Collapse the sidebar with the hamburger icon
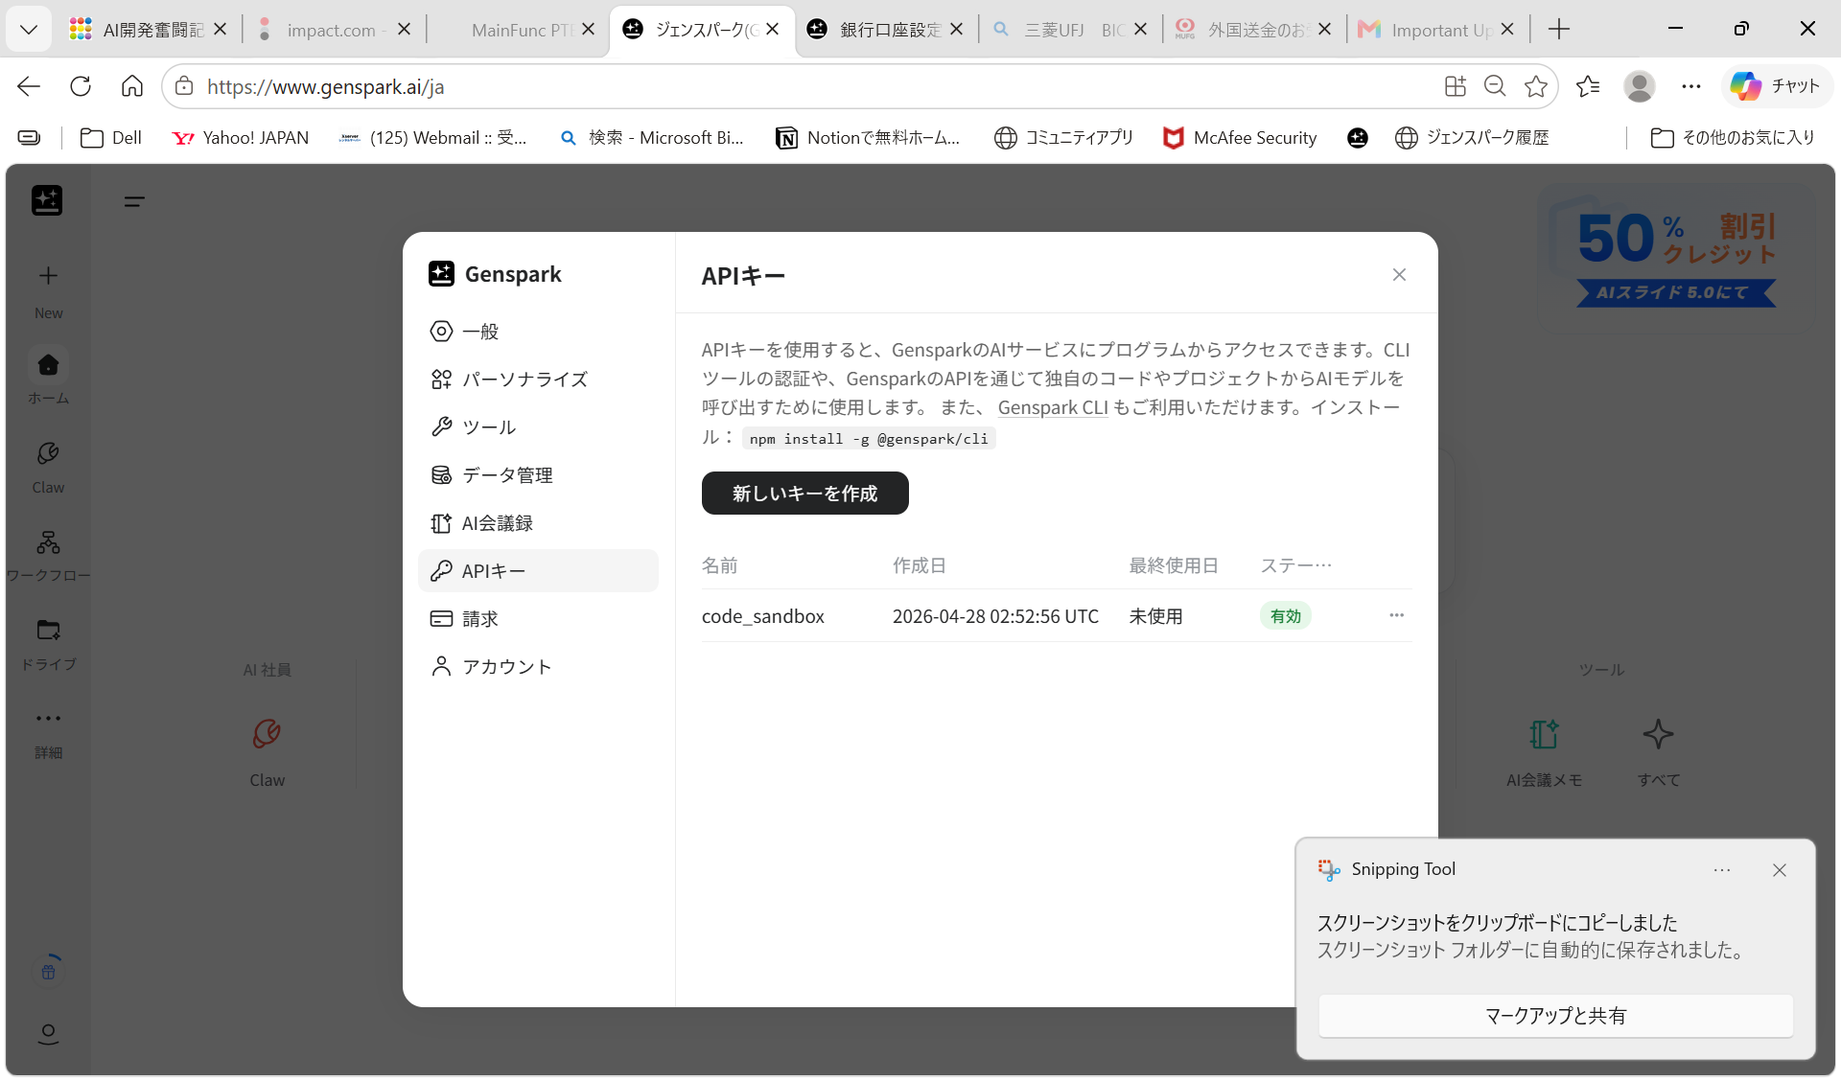Screen dimensions: 1841x1081 point(134,201)
